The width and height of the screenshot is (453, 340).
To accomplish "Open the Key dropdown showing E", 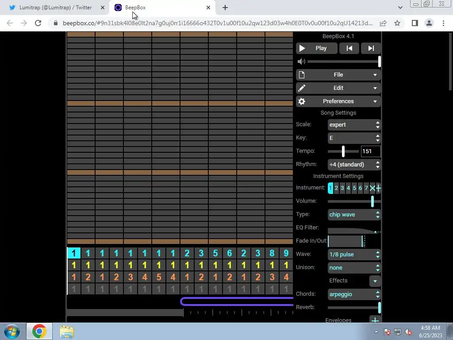I will coord(354,138).
